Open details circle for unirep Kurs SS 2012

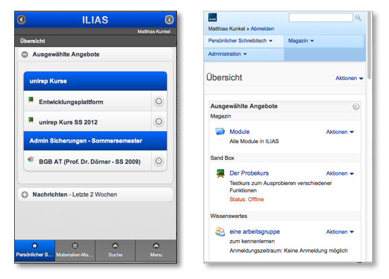click(x=159, y=122)
